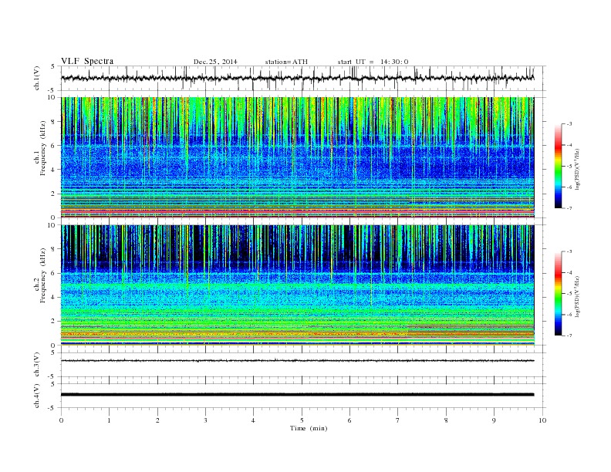Click the "Time (min)" axis label
The width and height of the screenshot is (611, 472).
(309, 428)
